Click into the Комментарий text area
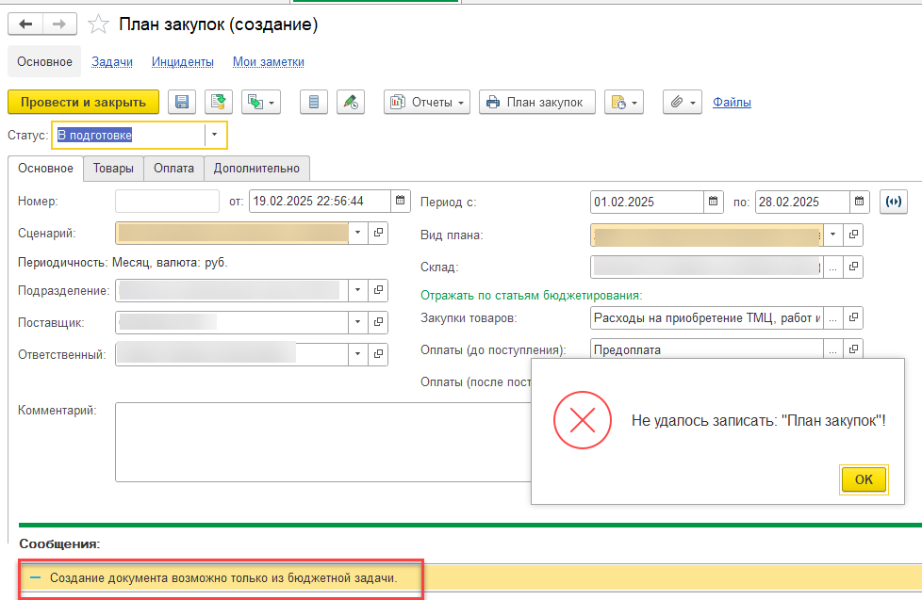 point(323,442)
